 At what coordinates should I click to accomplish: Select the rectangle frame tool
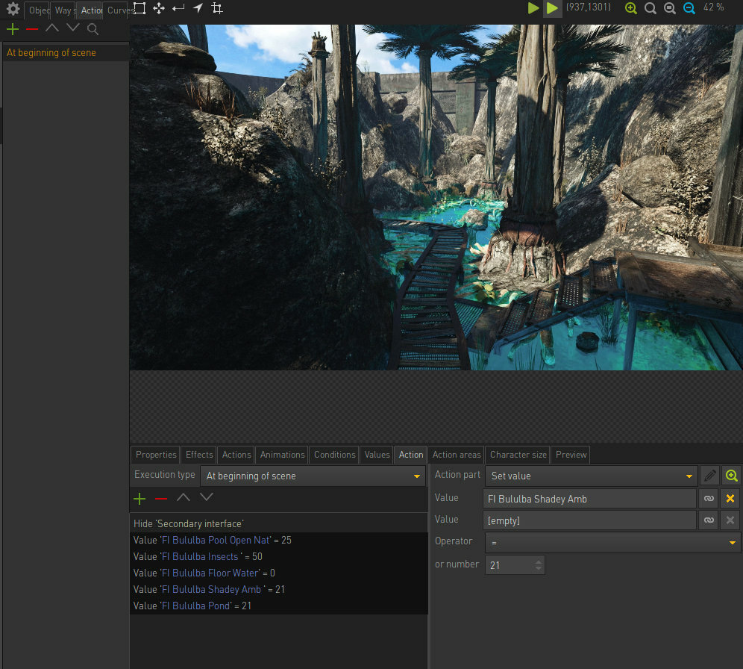(x=139, y=8)
